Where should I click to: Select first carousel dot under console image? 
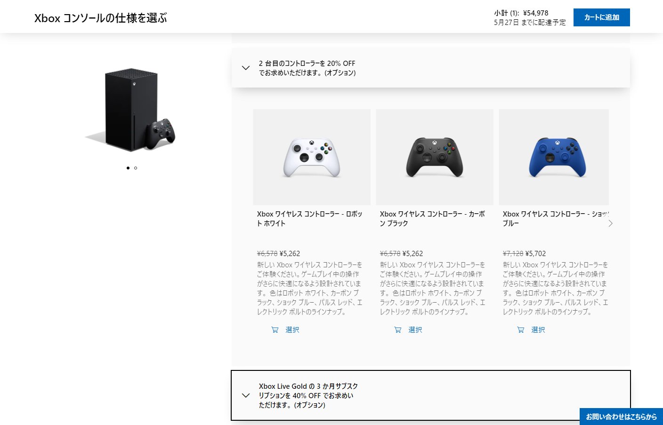click(x=128, y=168)
